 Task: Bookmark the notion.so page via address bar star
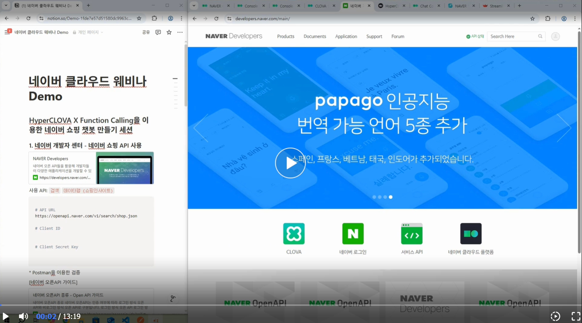click(x=139, y=18)
